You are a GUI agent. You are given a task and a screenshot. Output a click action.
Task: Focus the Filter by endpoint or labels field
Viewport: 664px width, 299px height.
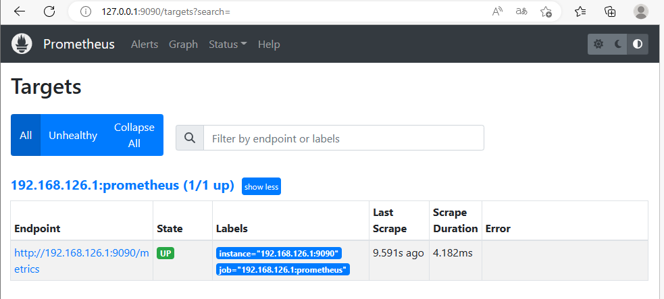point(343,138)
